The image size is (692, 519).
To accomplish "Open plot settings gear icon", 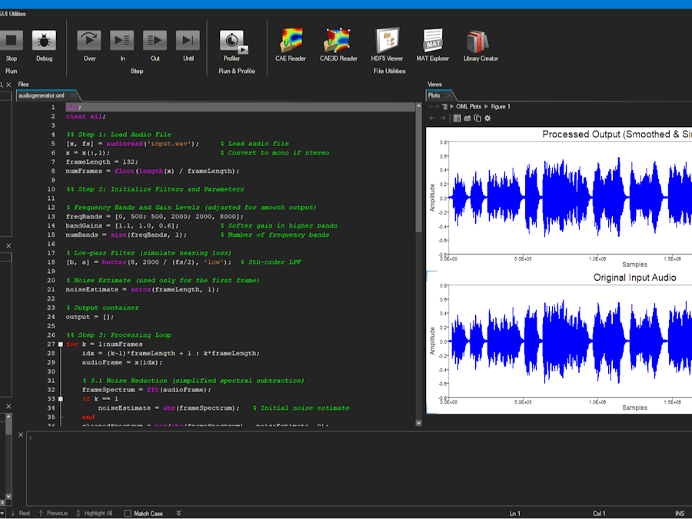I will [487, 118].
